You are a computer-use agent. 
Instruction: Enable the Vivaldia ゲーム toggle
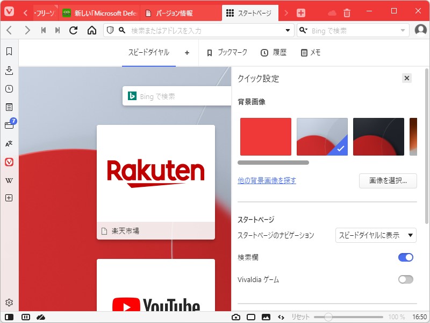(x=406, y=279)
